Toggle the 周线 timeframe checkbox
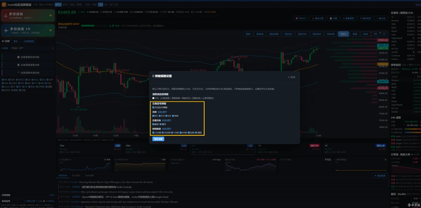Viewport: 421px width, 208px height. (196, 132)
